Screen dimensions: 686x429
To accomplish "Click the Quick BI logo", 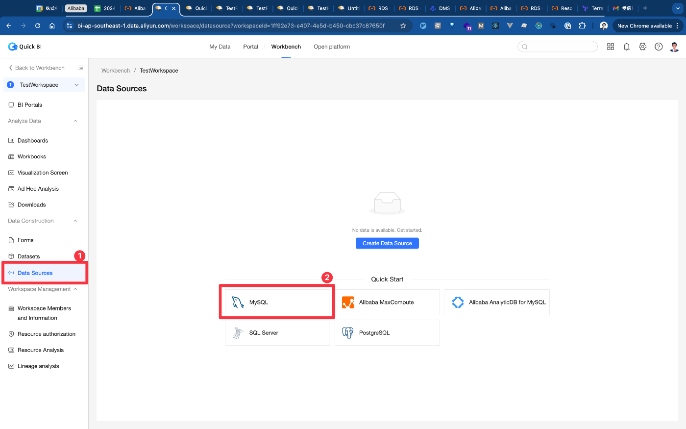I will pos(25,47).
